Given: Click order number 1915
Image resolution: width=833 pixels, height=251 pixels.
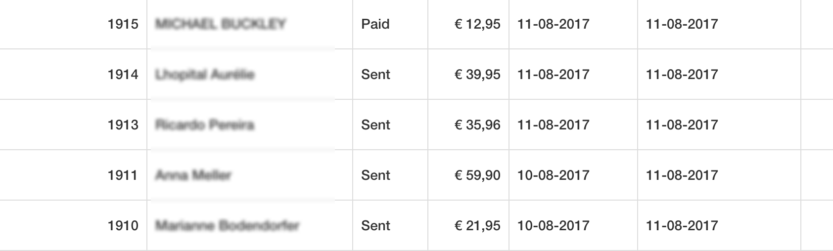Looking at the screenshot, I should click(x=123, y=24).
